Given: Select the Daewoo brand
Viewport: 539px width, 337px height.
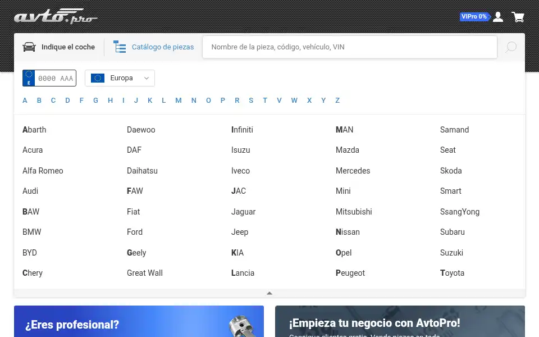Looking at the screenshot, I should pyautogui.click(x=141, y=130).
